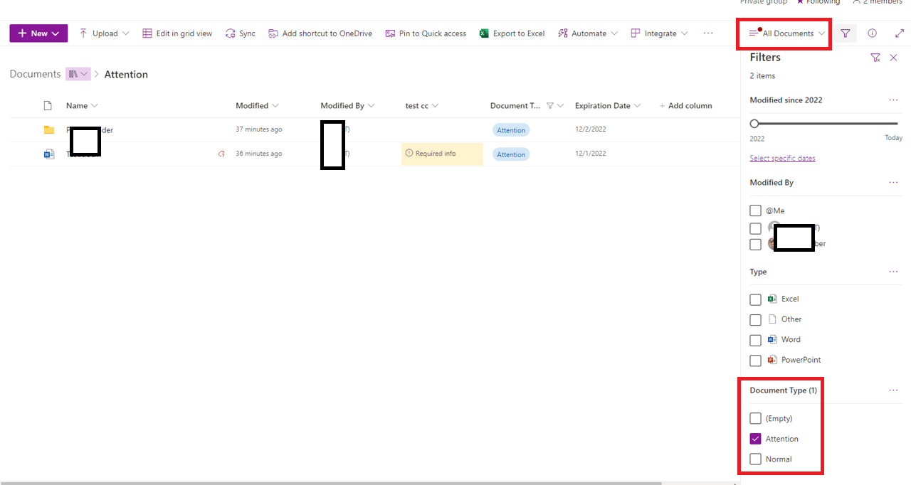
Task: Click the Edit in grid view icon
Action: click(147, 33)
